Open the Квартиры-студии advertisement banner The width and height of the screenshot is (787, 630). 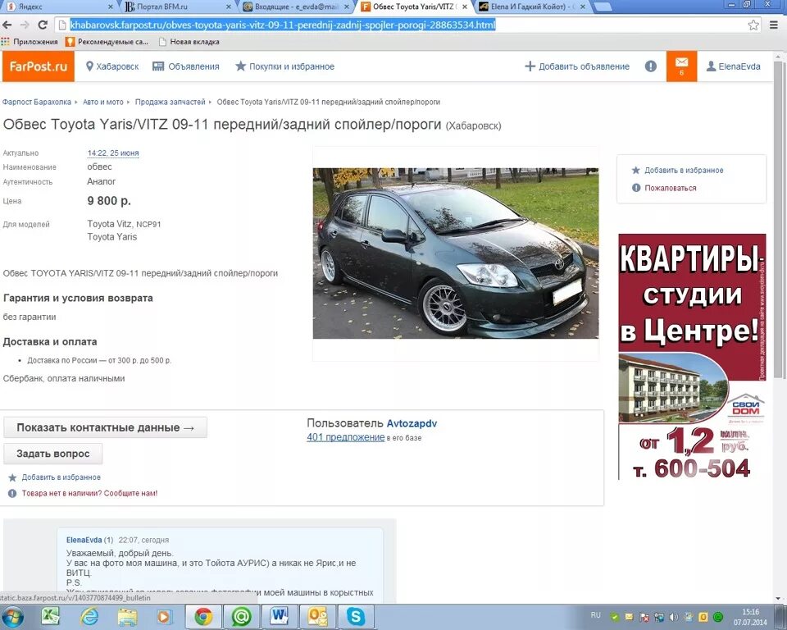tap(692, 357)
